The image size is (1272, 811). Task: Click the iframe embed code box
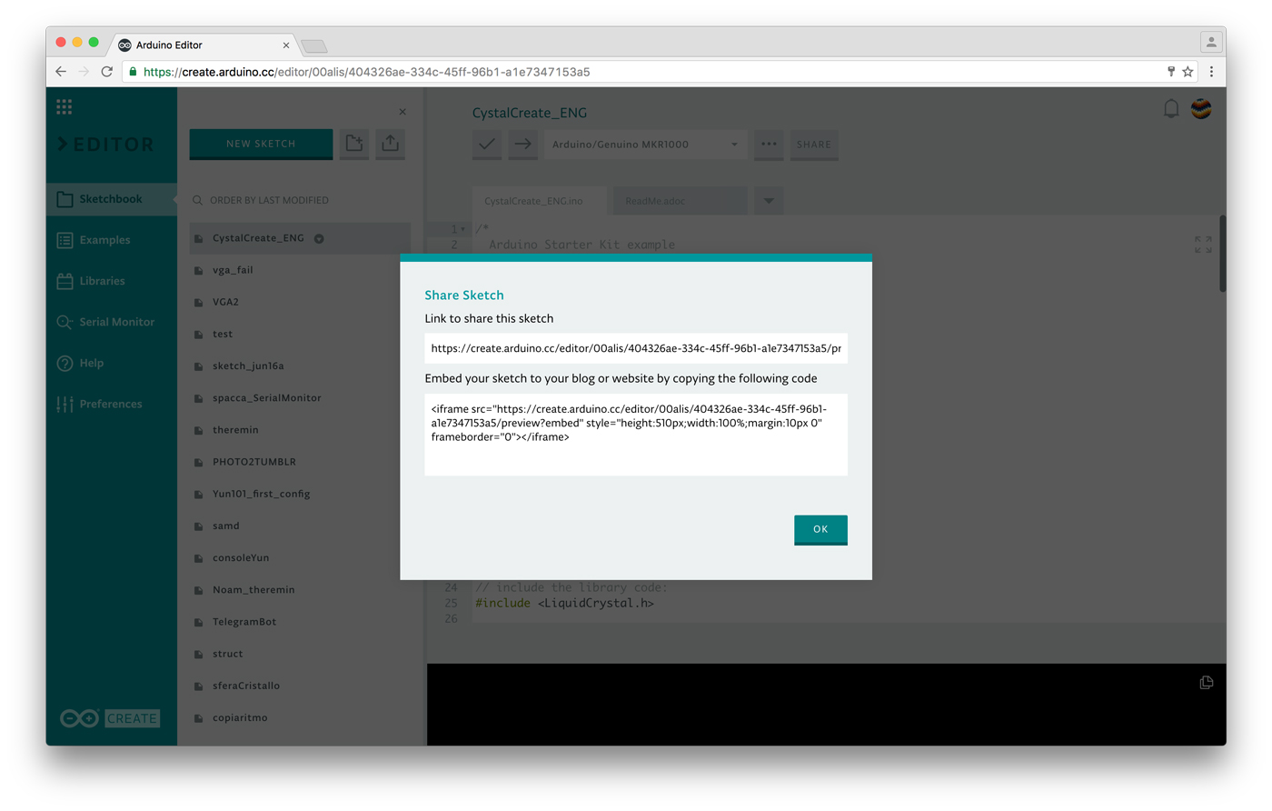[x=636, y=435]
